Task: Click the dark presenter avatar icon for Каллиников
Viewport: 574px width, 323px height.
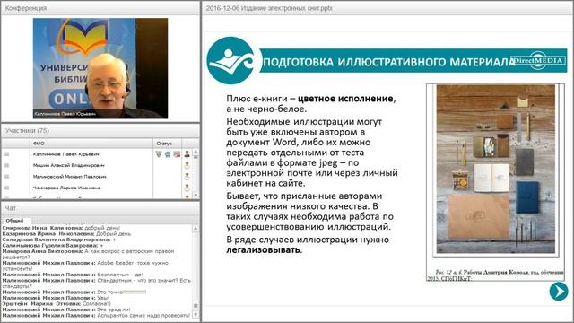Action: coord(187,154)
